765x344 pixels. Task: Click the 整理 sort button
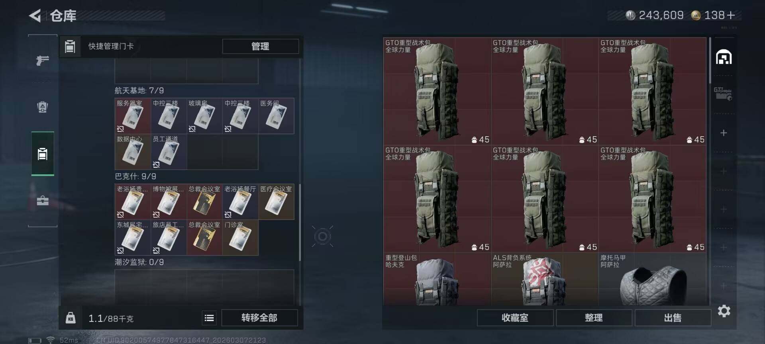(594, 318)
